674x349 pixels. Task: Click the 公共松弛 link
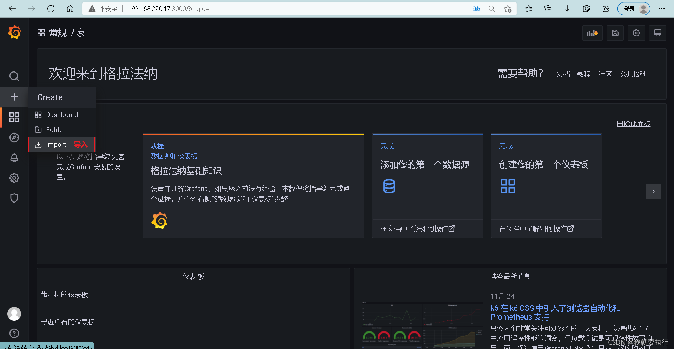633,74
